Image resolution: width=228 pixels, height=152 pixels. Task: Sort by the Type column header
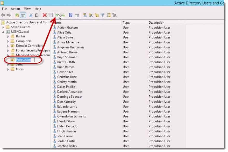pyautogui.click(x=134, y=23)
